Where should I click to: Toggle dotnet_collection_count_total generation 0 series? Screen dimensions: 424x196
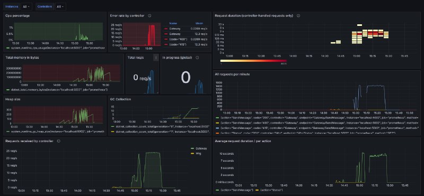click(x=161, y=126)
